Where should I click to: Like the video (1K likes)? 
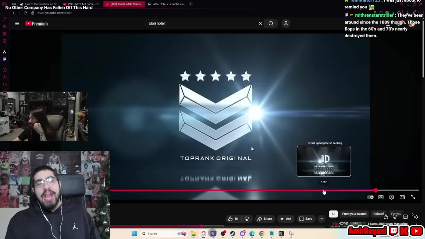[233, 219]
